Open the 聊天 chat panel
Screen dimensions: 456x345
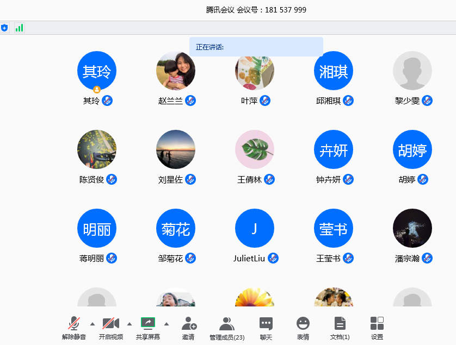click(x=266, y=328)
